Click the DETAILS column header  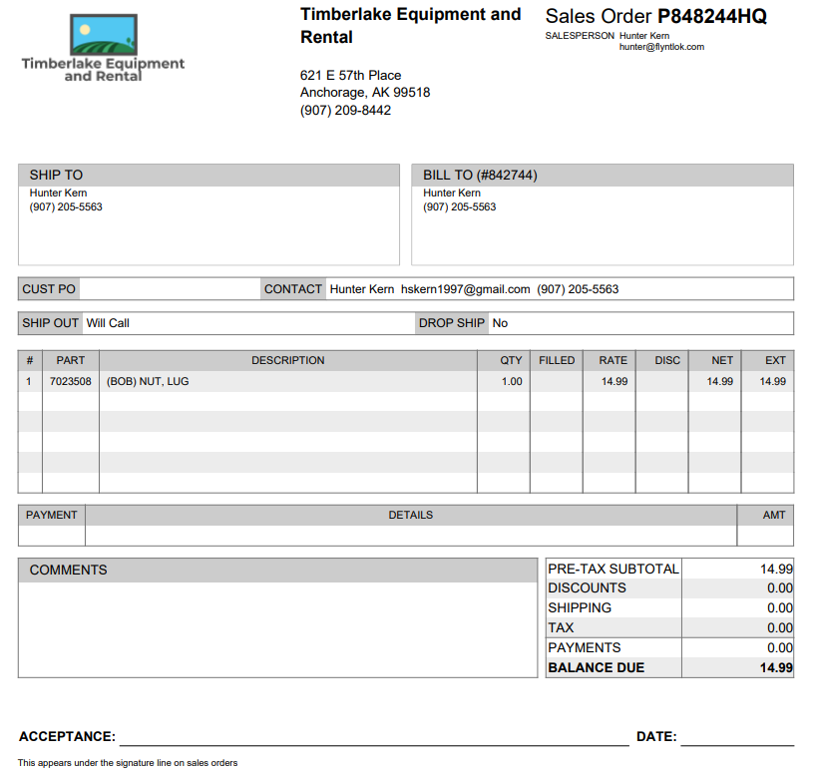click(x=411, y=515)
